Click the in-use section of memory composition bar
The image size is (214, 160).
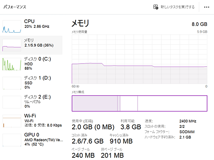(x=95, y=103)
